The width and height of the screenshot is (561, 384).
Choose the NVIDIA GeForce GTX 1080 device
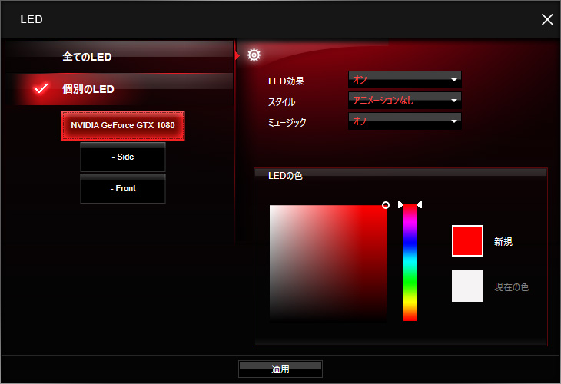[x=123, y=125]
